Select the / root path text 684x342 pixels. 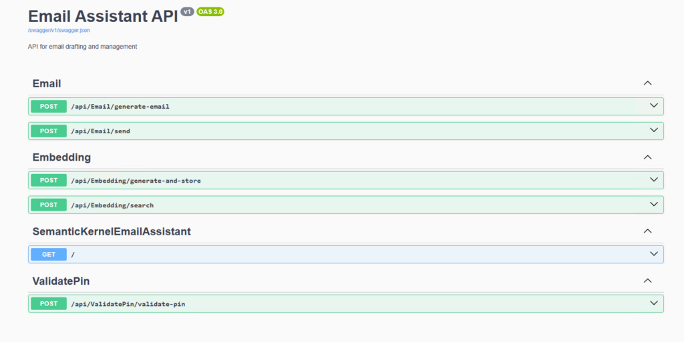[x=73, y=255]
